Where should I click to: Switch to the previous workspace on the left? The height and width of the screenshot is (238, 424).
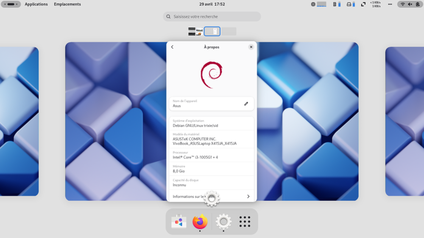(19, 121)
